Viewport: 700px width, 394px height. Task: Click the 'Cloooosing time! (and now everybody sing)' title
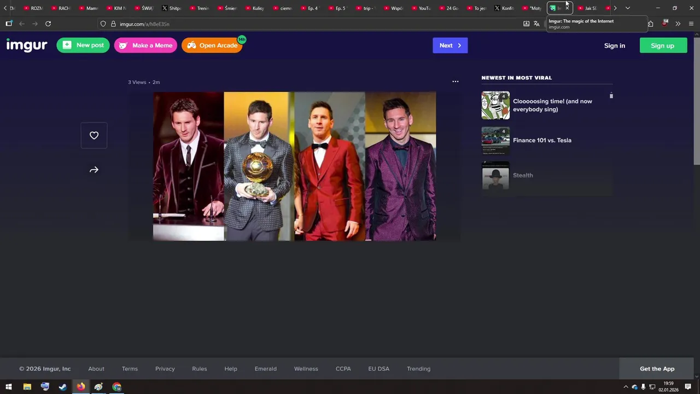pos(552,105)
